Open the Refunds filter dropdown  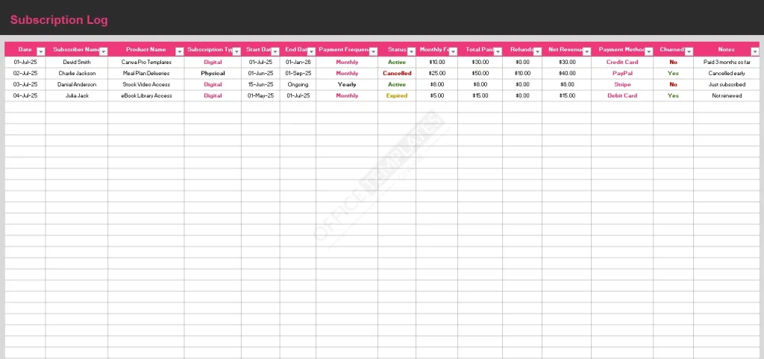tap(537, 51)
